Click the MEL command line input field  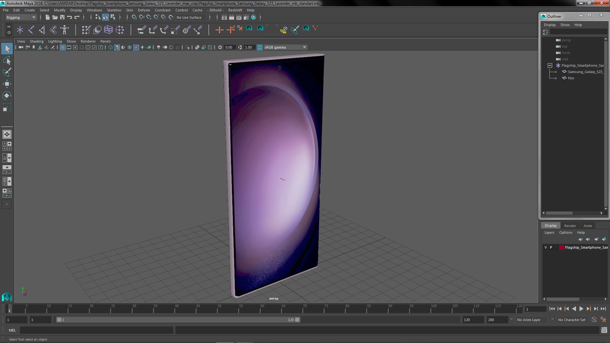click(x=97, y=330)
